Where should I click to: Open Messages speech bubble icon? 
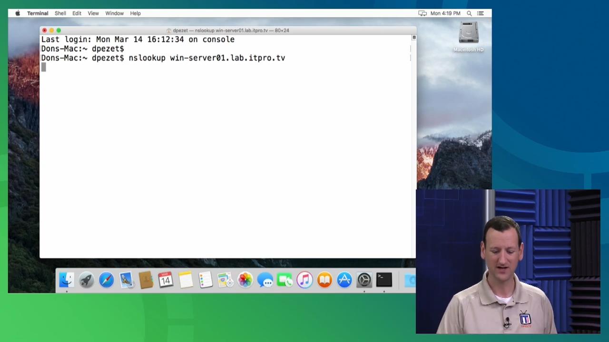[265, 280]
